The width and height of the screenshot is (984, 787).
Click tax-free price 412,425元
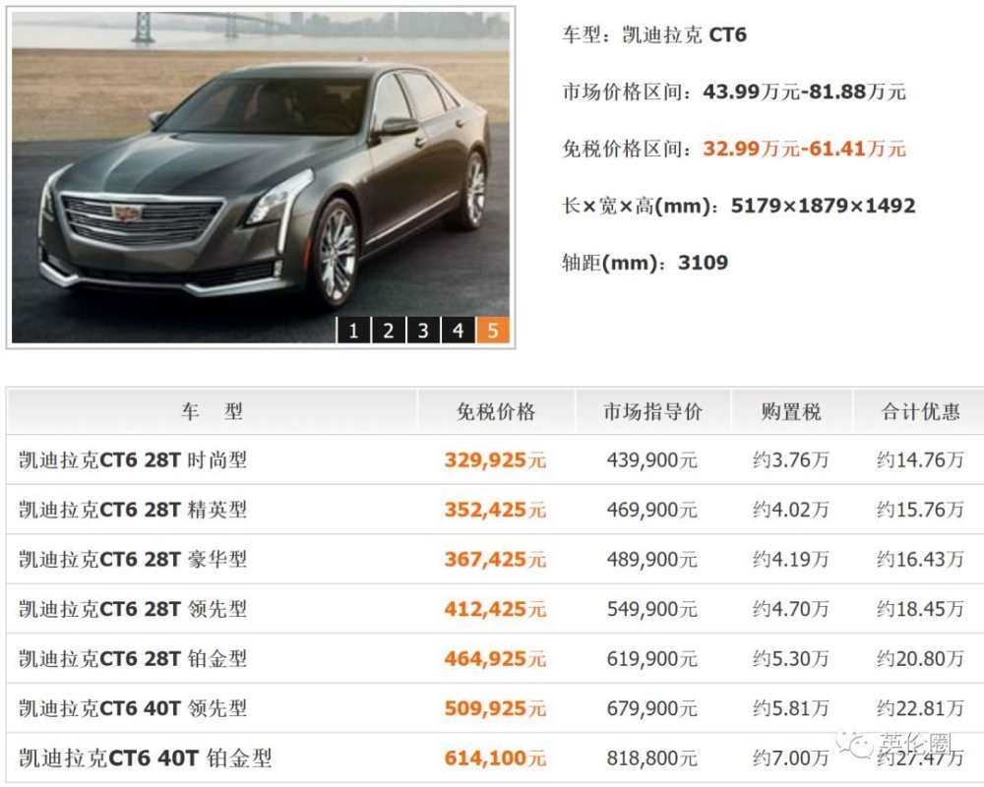(495, 609)
